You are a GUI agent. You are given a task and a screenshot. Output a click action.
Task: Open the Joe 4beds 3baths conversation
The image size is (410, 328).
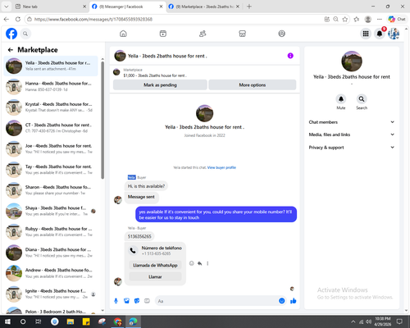coord(51,149)
